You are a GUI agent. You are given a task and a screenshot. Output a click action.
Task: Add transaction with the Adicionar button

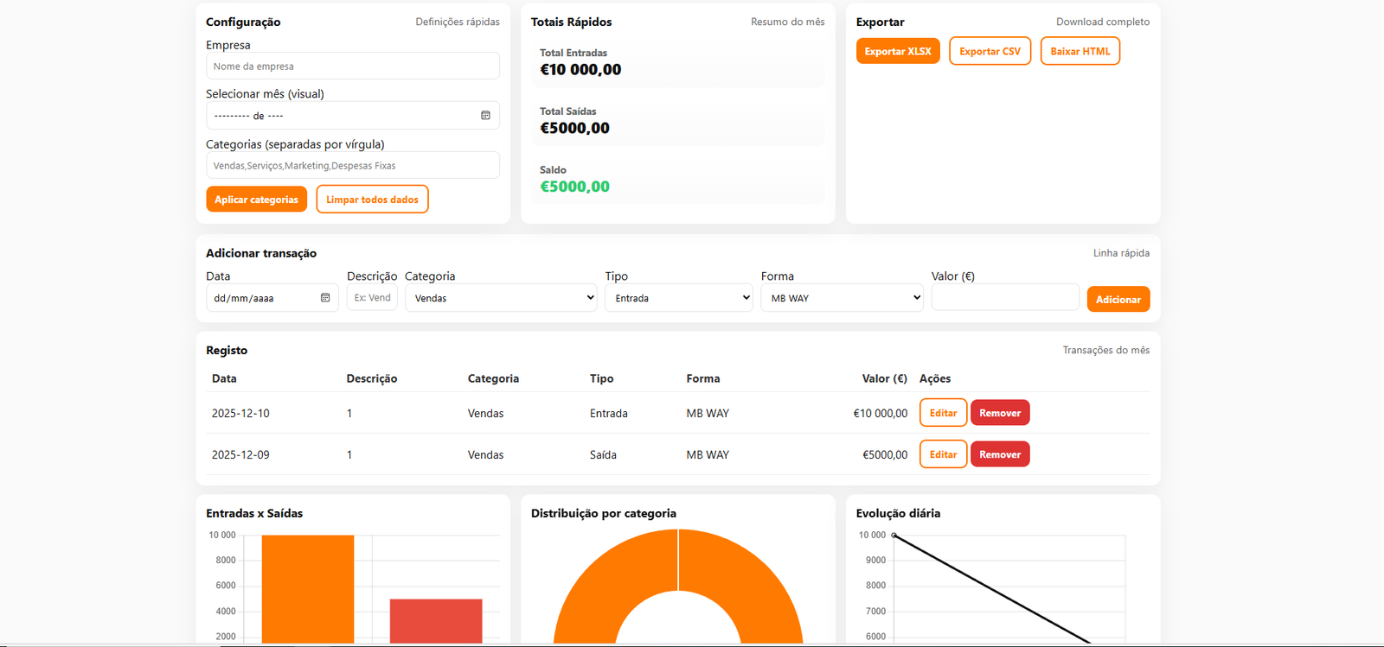tap(1118, 300)
